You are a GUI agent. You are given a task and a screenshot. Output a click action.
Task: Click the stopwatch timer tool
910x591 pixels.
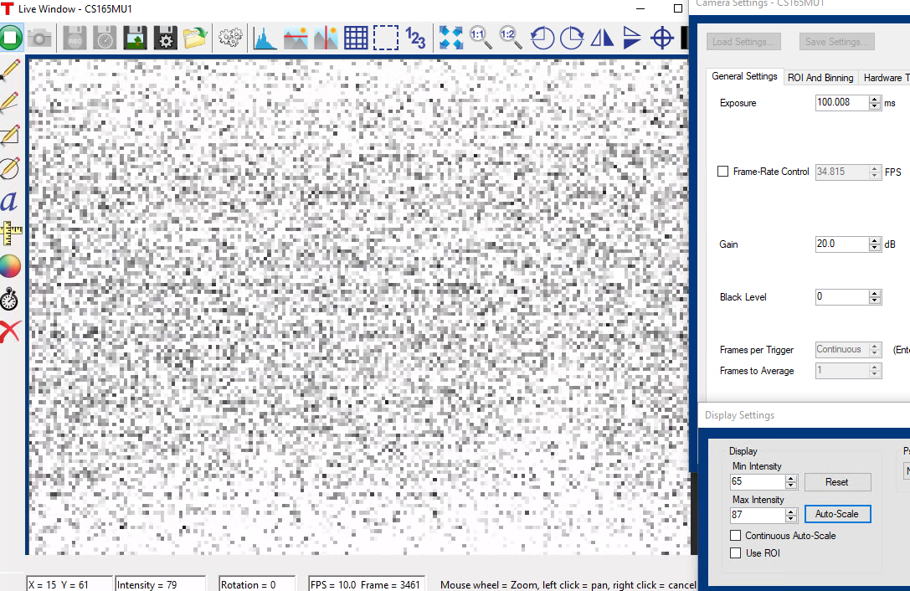(9, 299)
